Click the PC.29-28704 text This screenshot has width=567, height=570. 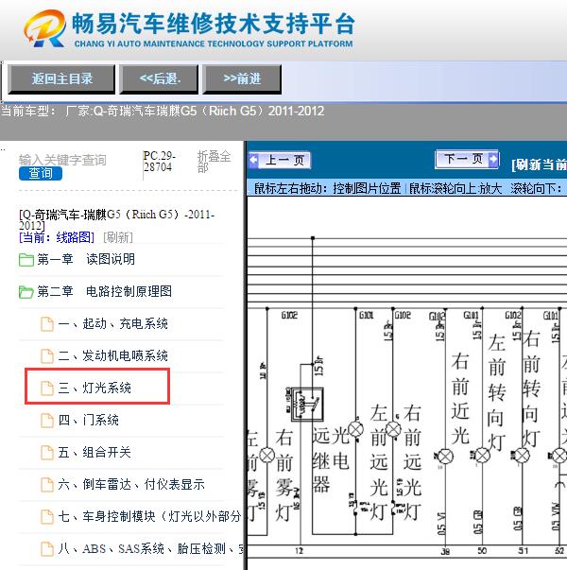click(x=159, y=162)
